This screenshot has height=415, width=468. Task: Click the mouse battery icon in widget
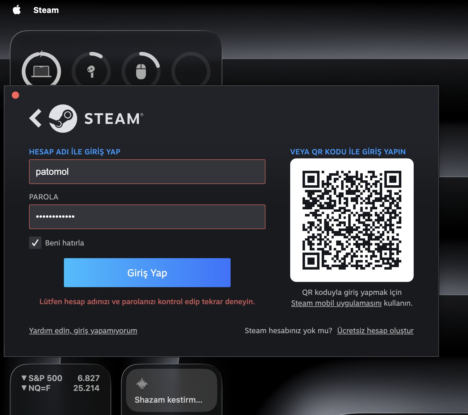click(x=141, y=71)
